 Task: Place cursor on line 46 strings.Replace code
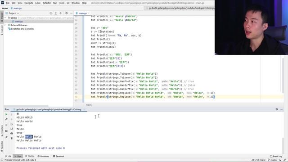point(153,97)
